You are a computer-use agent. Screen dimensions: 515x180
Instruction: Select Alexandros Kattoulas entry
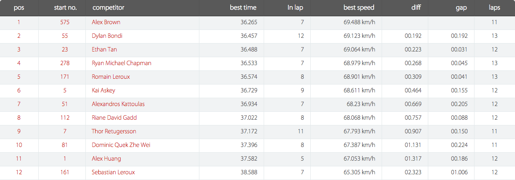(118, 104)
